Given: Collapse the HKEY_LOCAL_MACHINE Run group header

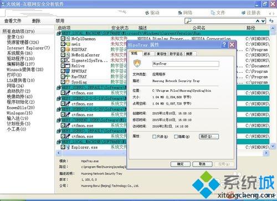Looking at the screenshot, I should pos(59,33).
